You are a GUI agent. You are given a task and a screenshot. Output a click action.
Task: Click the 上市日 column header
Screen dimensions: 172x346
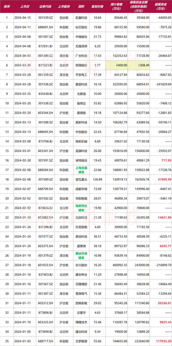click(x=24, y=6)
